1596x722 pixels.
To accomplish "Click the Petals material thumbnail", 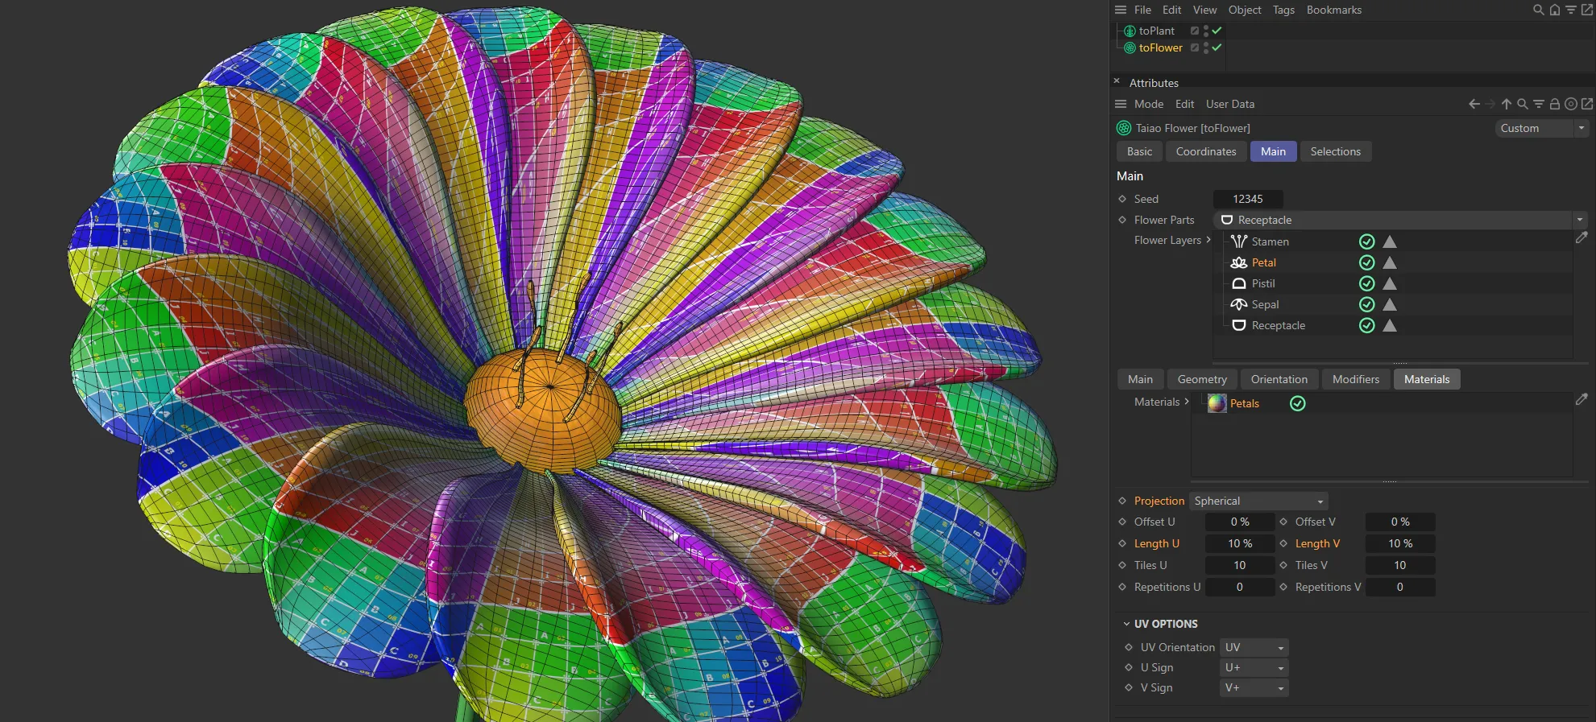I will pos(1217,403).
